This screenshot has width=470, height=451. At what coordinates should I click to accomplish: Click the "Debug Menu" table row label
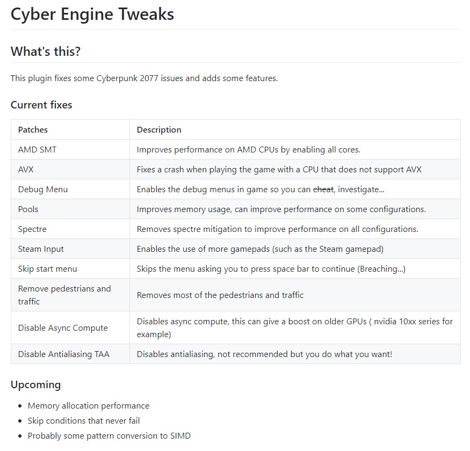pyautogui.click(x=43, y=189)
